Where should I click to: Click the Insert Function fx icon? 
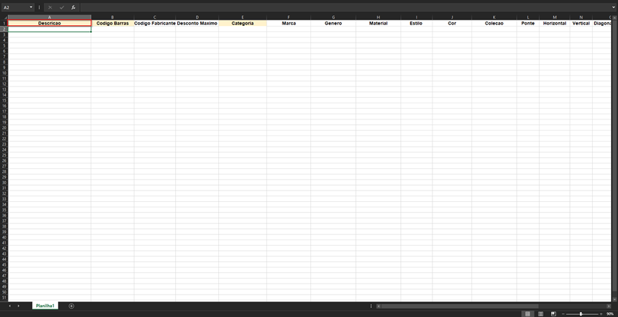coord(73,7)
